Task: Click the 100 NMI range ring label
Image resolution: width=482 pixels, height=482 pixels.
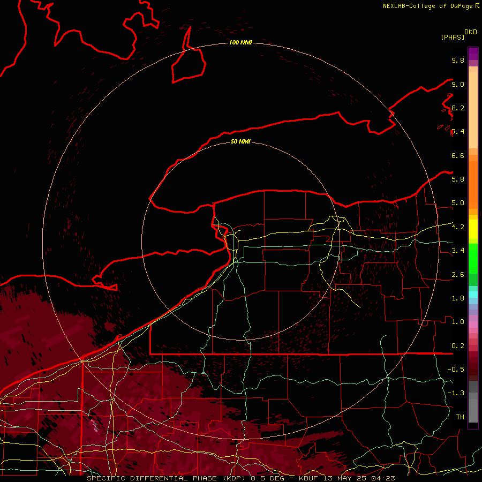Action: [240, 42]
